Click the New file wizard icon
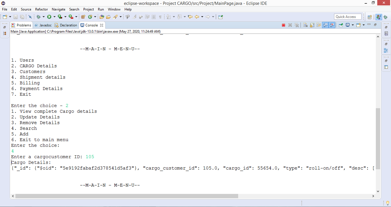 tap(5, 17)
